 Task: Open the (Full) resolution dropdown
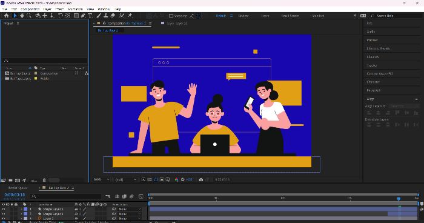tap(126, 179)
